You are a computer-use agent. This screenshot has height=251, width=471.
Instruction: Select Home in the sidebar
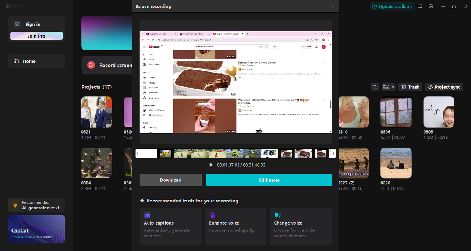(36, 61)
